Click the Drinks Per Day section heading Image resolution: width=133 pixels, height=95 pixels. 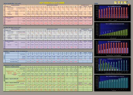pyautogui.click(x=12, y=28)
